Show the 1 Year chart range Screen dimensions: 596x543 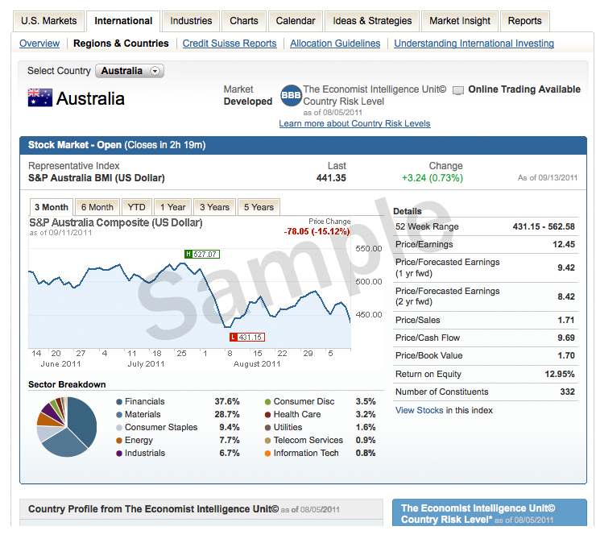173,207
